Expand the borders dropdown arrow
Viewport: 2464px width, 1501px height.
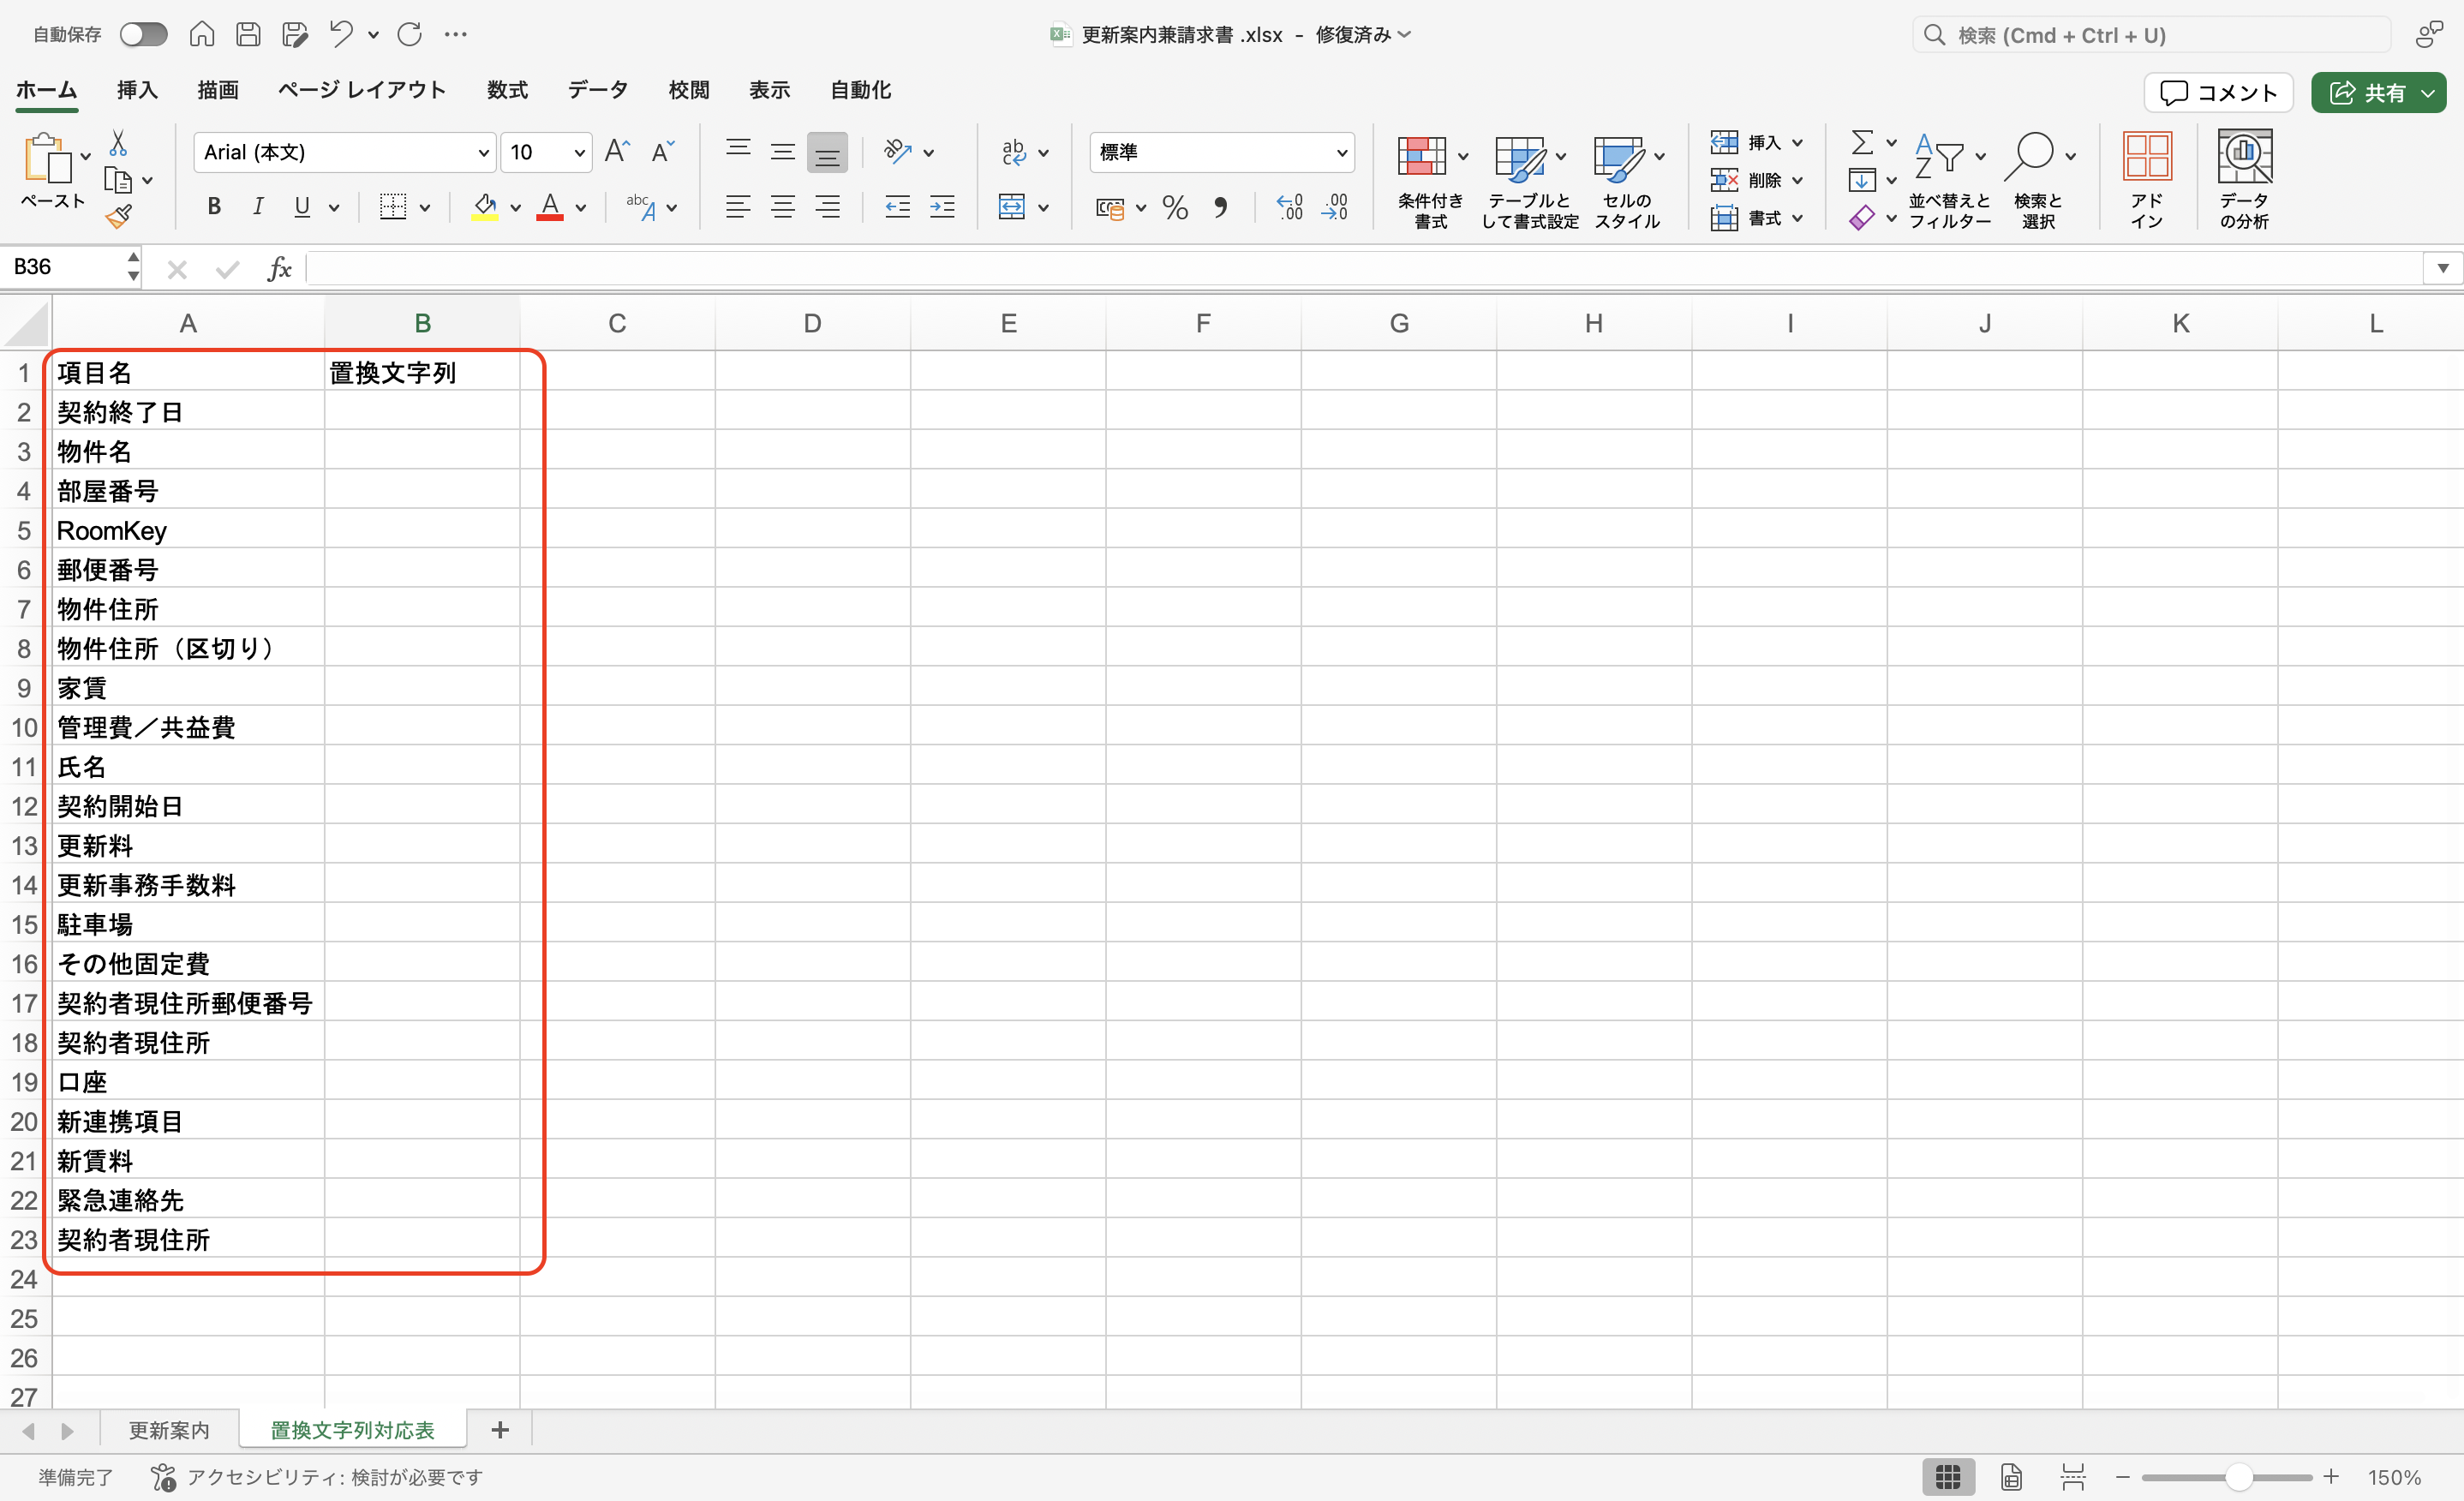[x=425, y=208]
